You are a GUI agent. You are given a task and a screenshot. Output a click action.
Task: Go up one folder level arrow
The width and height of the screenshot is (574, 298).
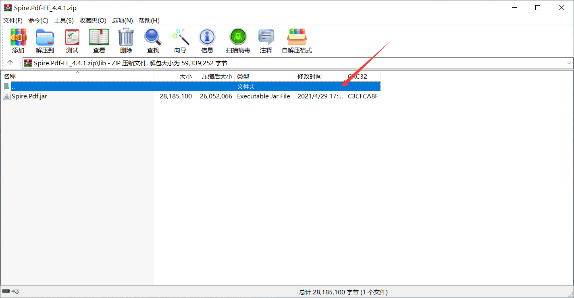(x=10, y=63)
